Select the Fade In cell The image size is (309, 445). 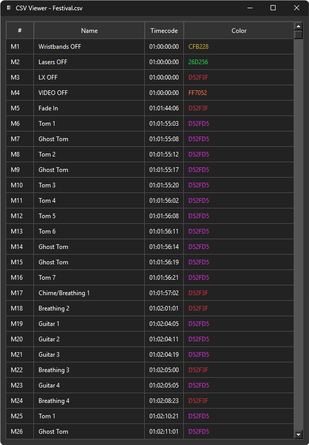click(89, 108)
